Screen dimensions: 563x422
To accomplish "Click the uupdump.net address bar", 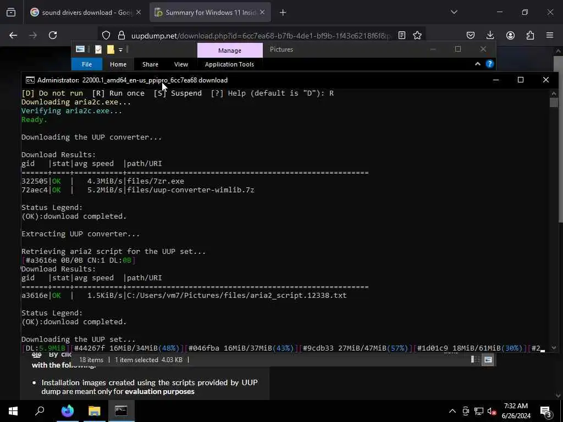I will (260, 36).
